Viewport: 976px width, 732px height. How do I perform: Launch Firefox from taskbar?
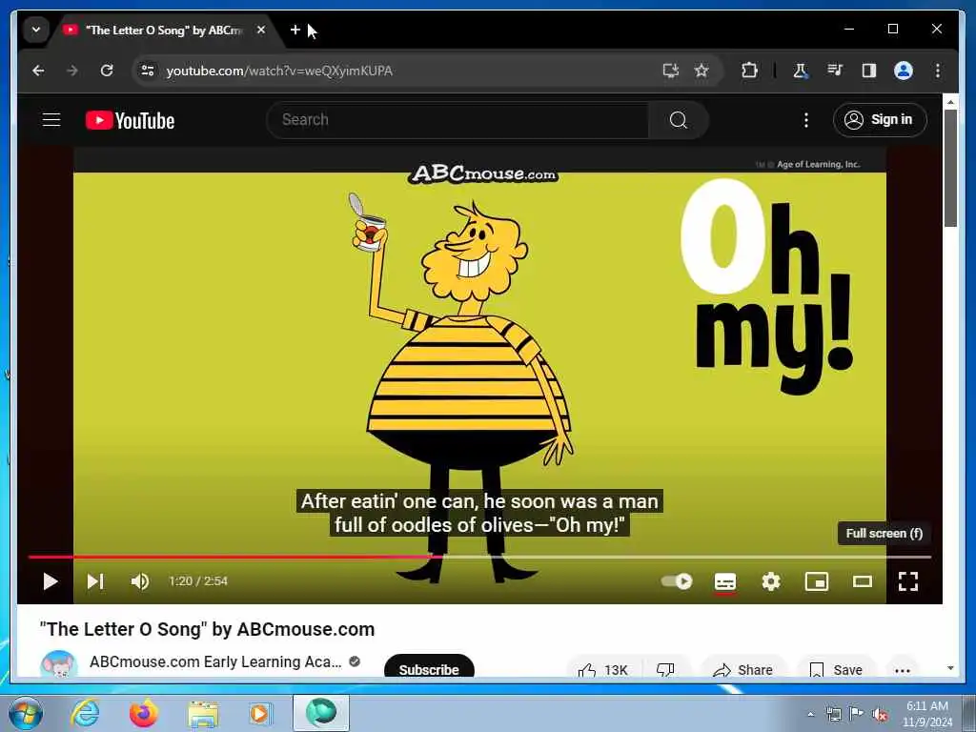pyautogui.click(x=143, y=713)
